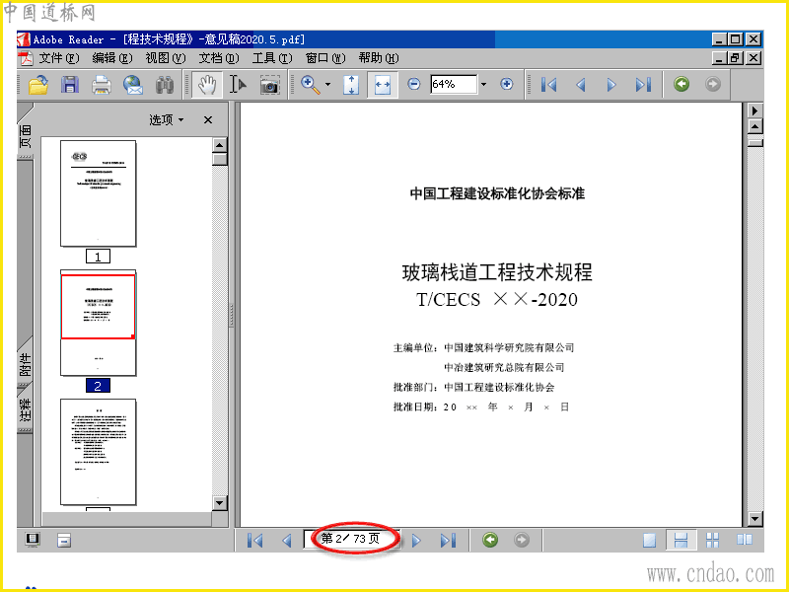This screenshot has height=592, width=789.
Task: Go to next page in status bar
Action: click(416, 540)
